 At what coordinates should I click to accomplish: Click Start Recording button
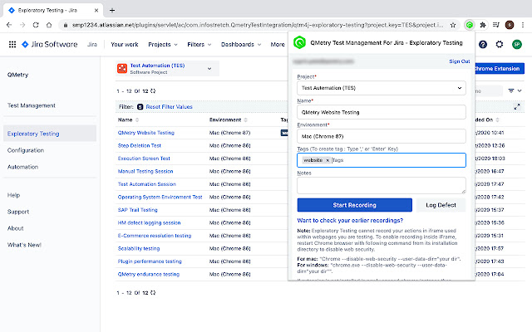355,205
